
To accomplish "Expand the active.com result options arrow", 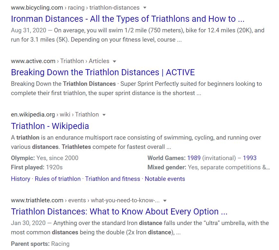I will pos(115,61).
